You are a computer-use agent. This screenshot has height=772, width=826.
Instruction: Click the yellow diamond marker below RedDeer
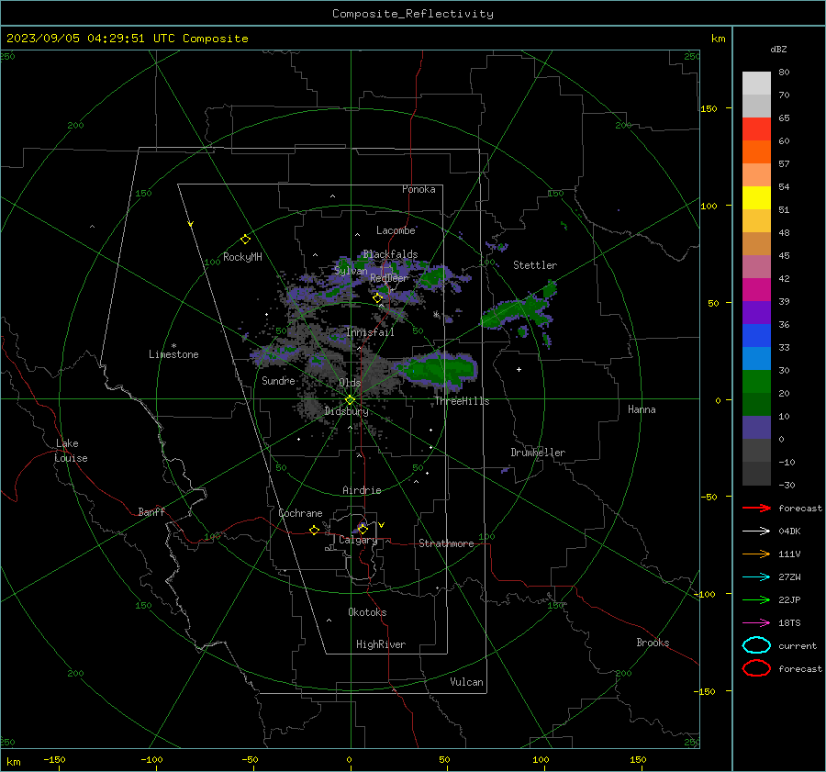(x=377, y=298)
